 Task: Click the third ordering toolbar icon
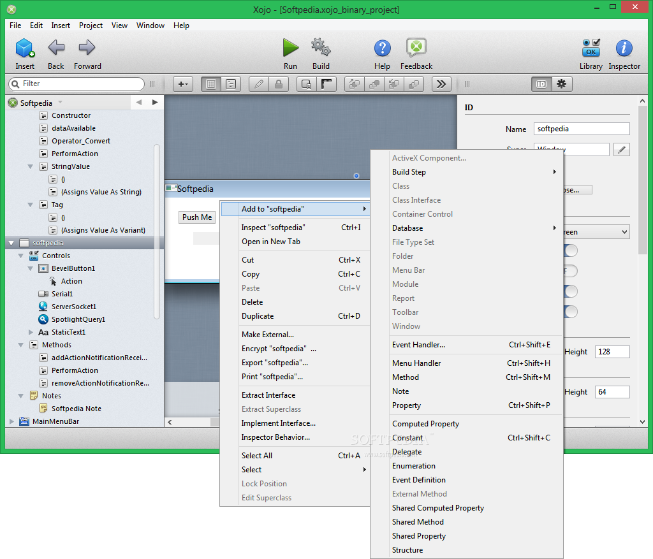pos(394,84)
